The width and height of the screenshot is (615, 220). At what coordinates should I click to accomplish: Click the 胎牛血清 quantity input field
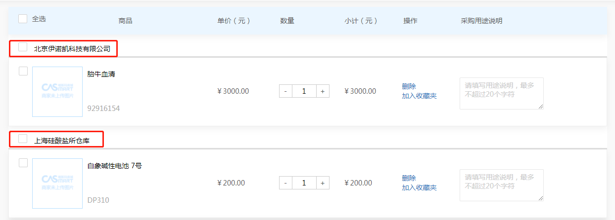304,91
